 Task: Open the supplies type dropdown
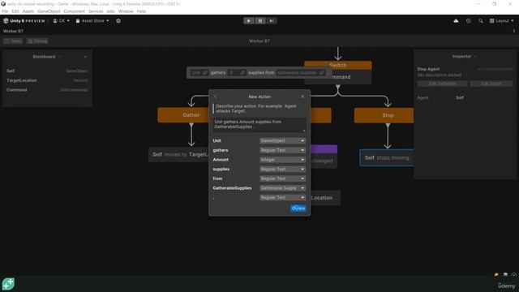pyautogui.click(x=282, y=170)
